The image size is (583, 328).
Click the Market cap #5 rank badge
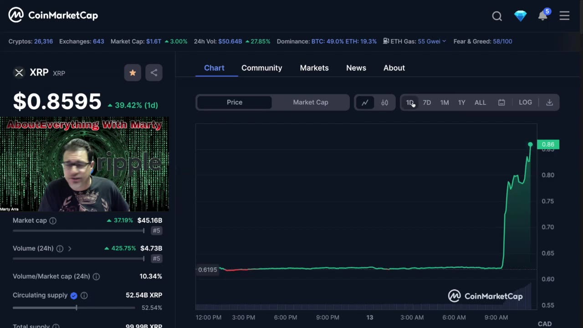click(x=156, y=231)
